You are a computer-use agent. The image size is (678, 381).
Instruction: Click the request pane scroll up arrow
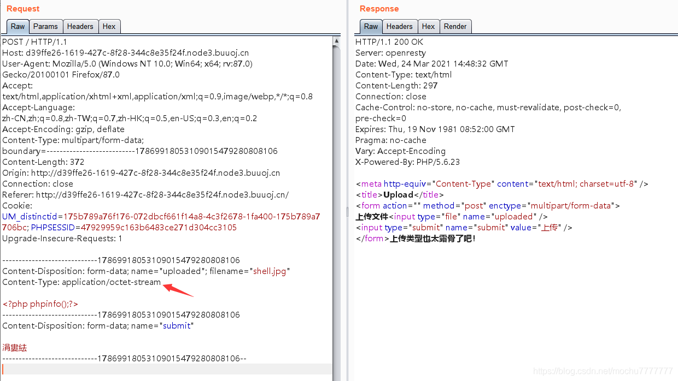(x=336, y=41)
